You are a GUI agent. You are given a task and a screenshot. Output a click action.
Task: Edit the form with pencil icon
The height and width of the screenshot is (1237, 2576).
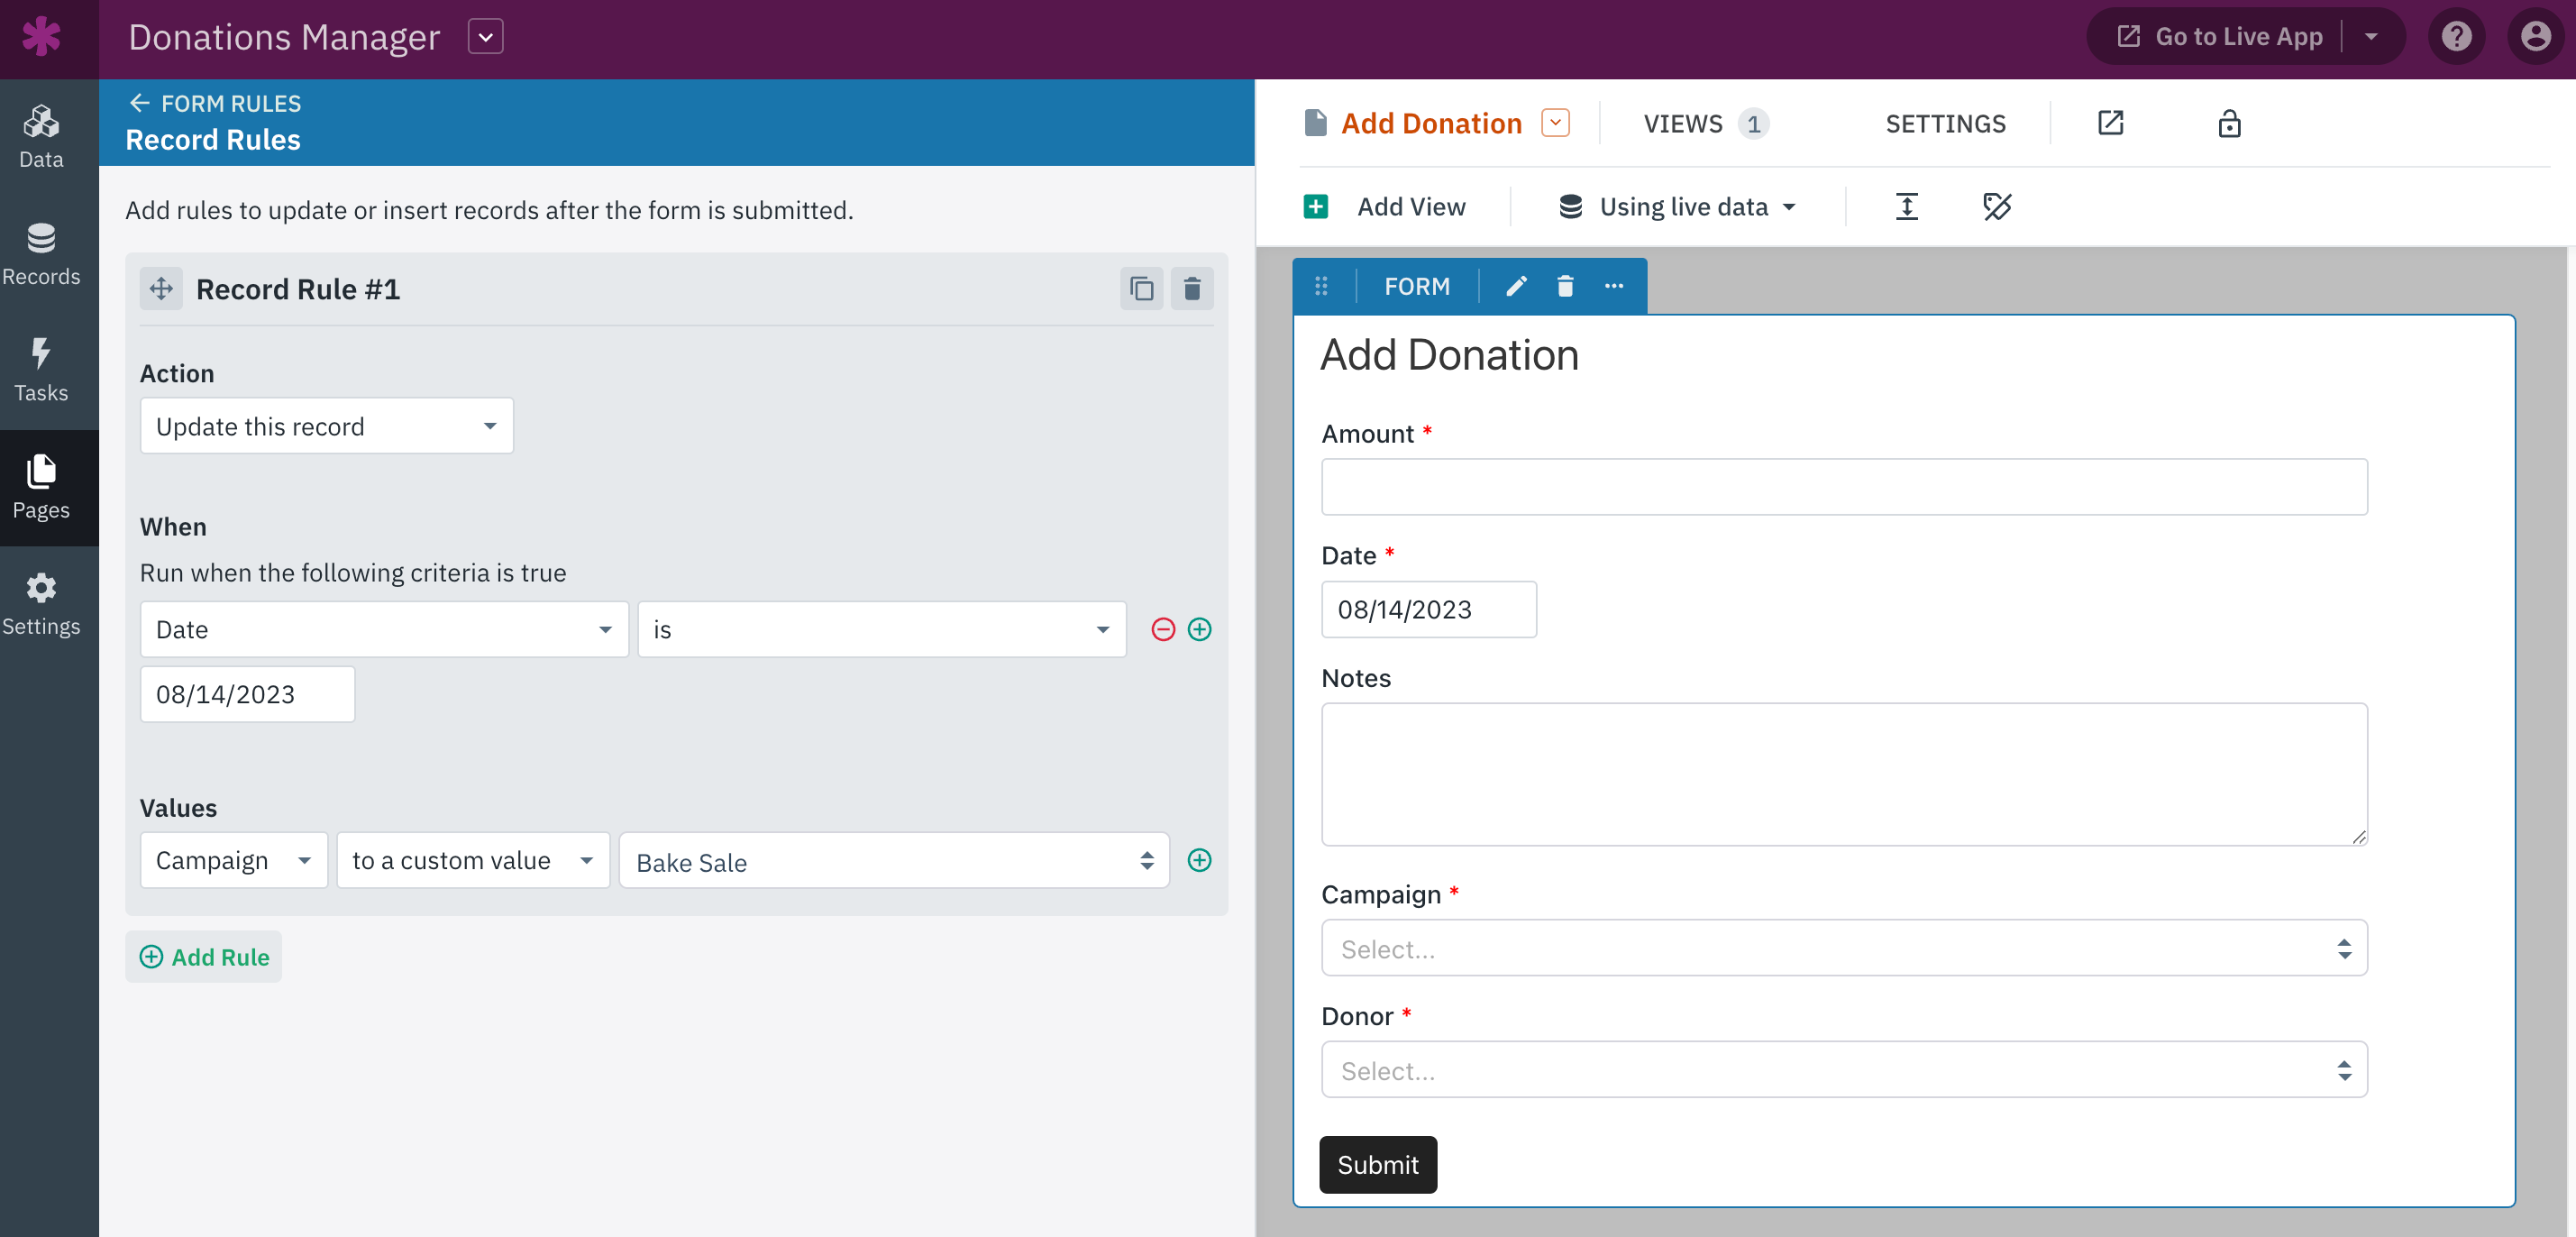click(x=1516, y=286)
